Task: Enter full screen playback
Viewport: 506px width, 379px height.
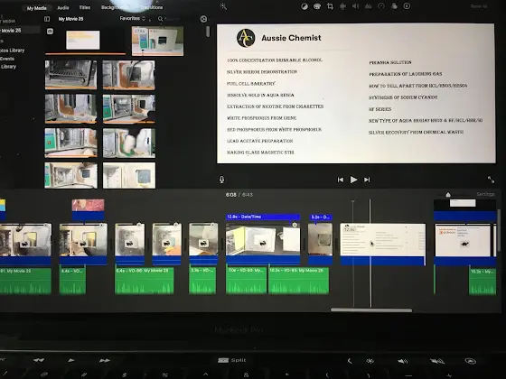Action: click(491, 180)
